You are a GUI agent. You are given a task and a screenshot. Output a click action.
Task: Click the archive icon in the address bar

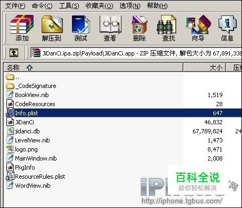click(x=36, y=53)
